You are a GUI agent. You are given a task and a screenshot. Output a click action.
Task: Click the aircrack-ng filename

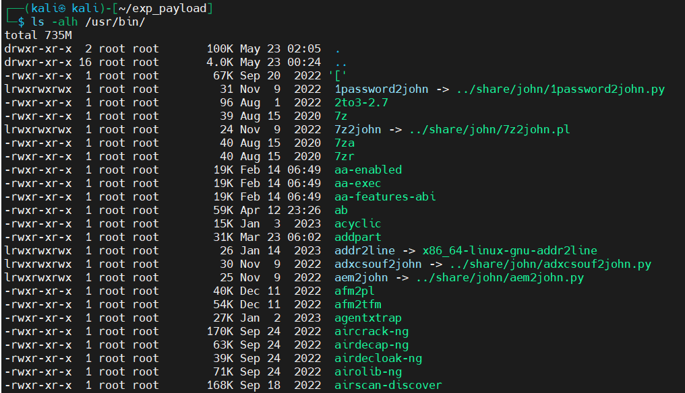coord(371,331)
